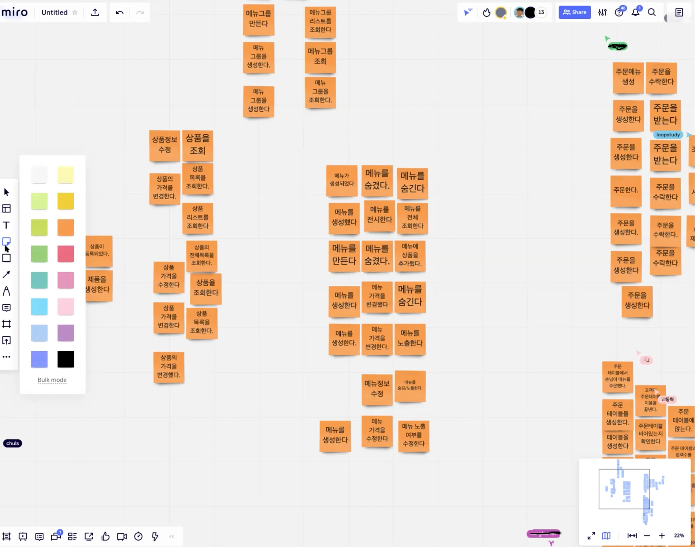695x547 pixels.
Task: Expand the collaborators list showing 13
Action: [x=541, y=12]
